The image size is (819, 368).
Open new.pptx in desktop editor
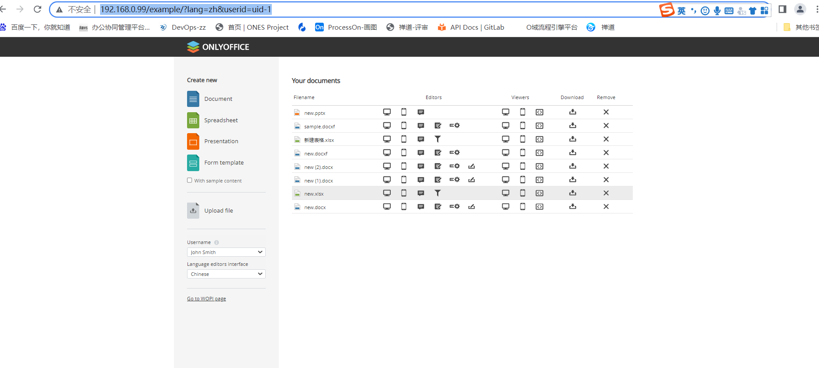click(387, 112)
